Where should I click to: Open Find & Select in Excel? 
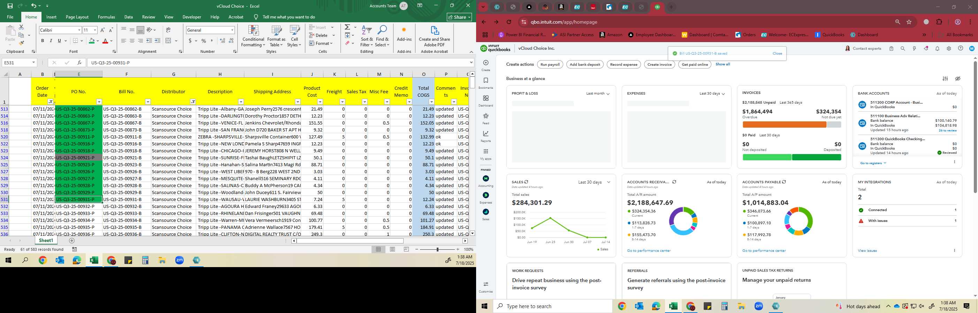point(382,37)
